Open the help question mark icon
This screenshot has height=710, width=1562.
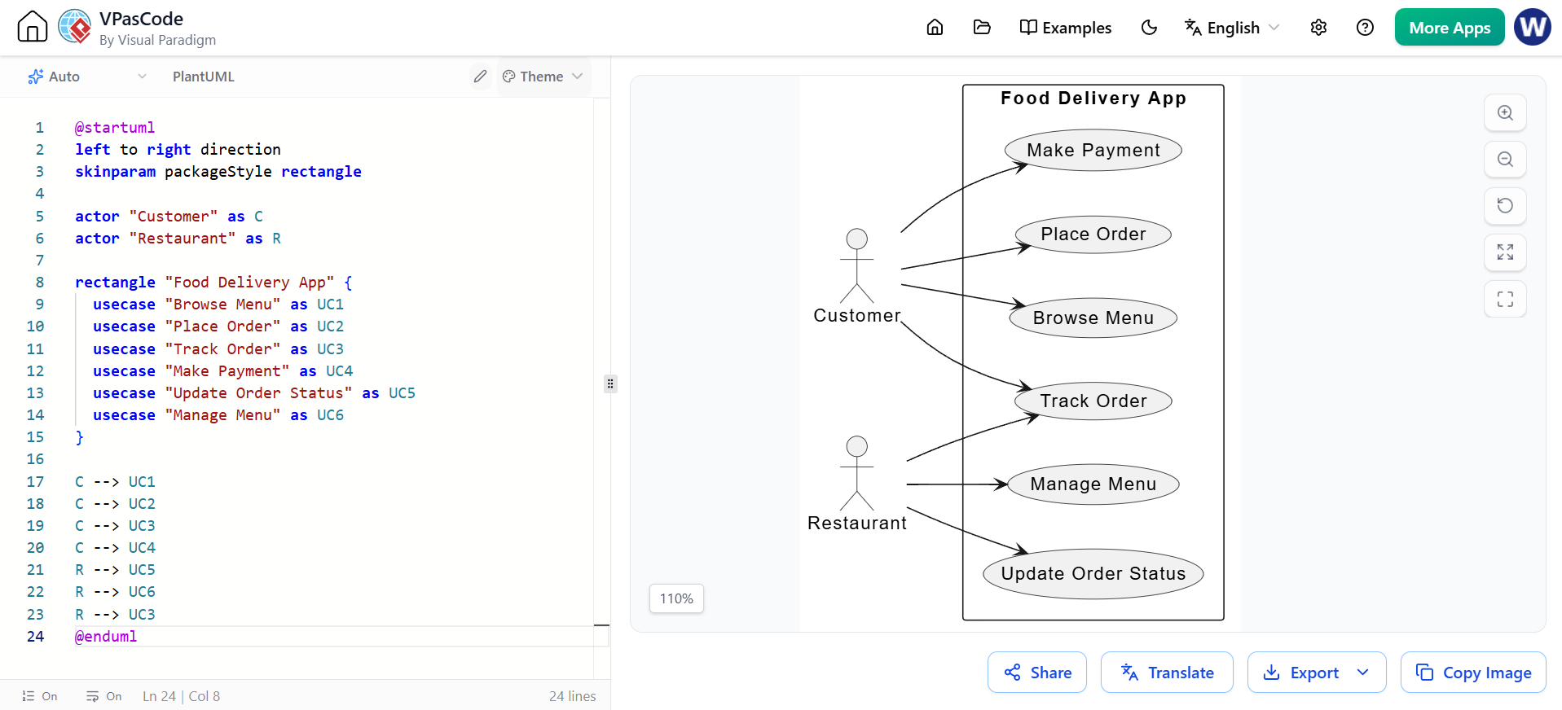1365,28
